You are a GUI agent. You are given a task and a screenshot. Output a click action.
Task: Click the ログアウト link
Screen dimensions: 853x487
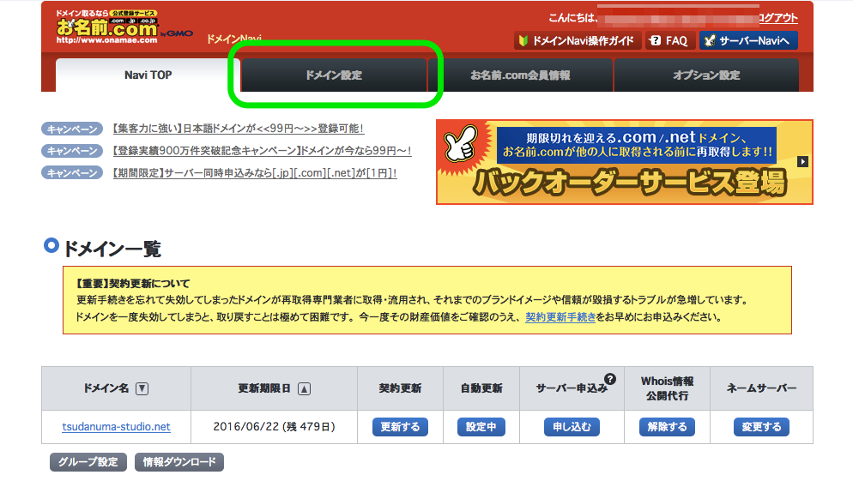pyautogui.click(x=778, y=18)
